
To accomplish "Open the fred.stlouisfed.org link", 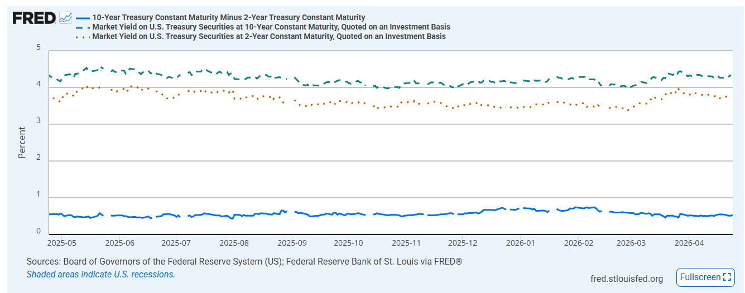I will point(627,279).
